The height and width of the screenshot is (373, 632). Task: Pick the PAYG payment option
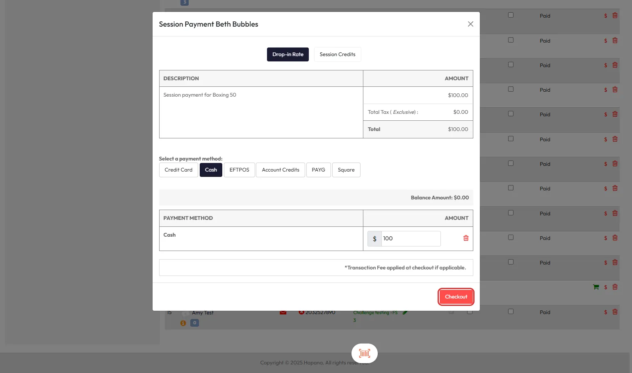coord(318,170)
